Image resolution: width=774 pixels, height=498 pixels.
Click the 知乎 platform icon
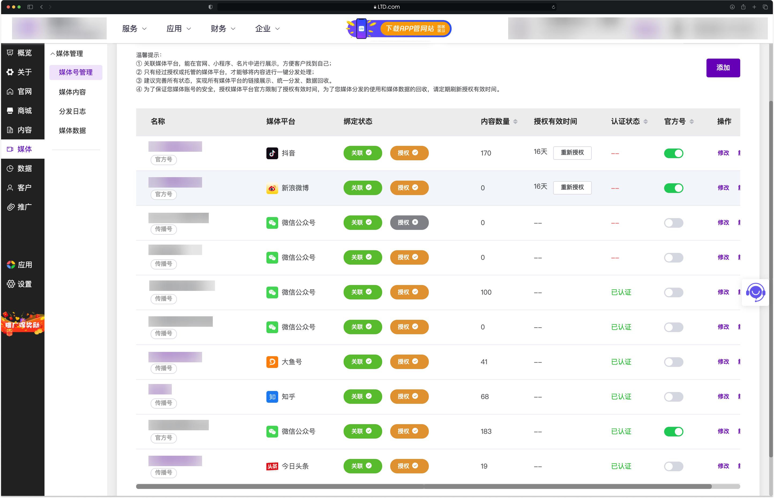272,397
